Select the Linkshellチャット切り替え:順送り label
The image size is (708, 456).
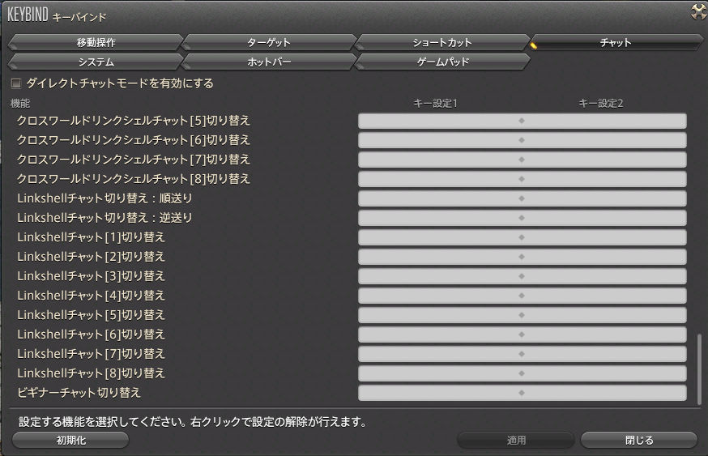pos(104,198)
